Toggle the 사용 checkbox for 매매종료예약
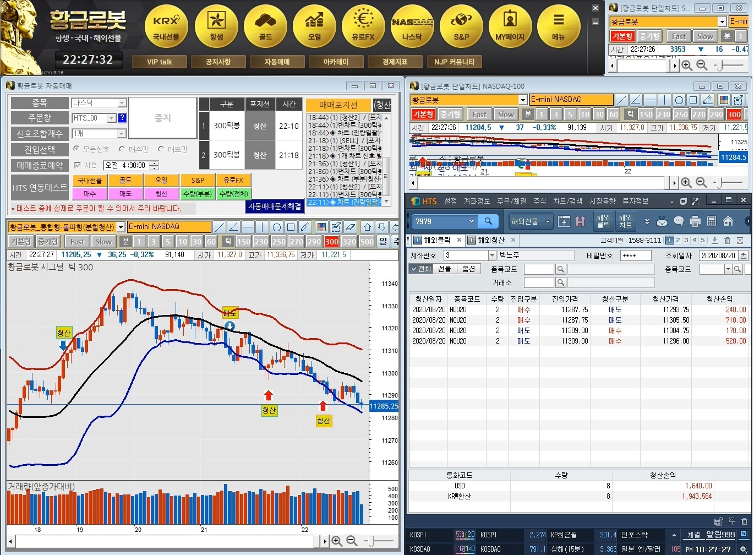The width and height of the screenshot is (754, 555). pyautogui.click(x=77, y=165)
